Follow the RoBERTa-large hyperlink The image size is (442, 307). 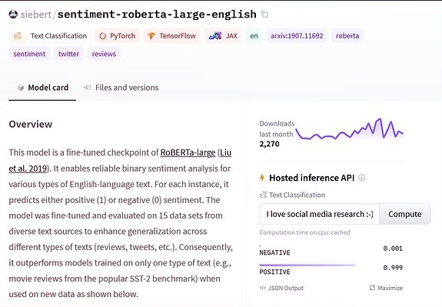pyautogui.click(x=188, y=152)
